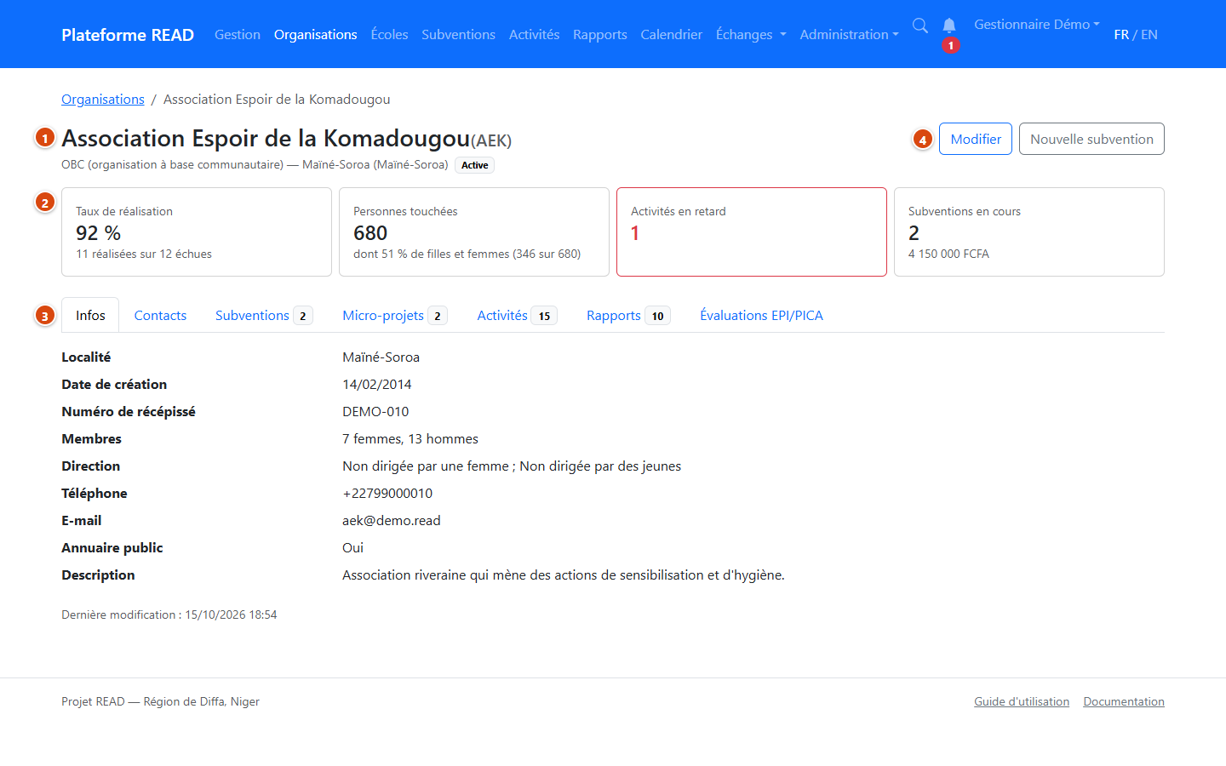The height and width of the screenshot is (766, 1226).
Task: Open notifications bell icon
Action: 949,26
